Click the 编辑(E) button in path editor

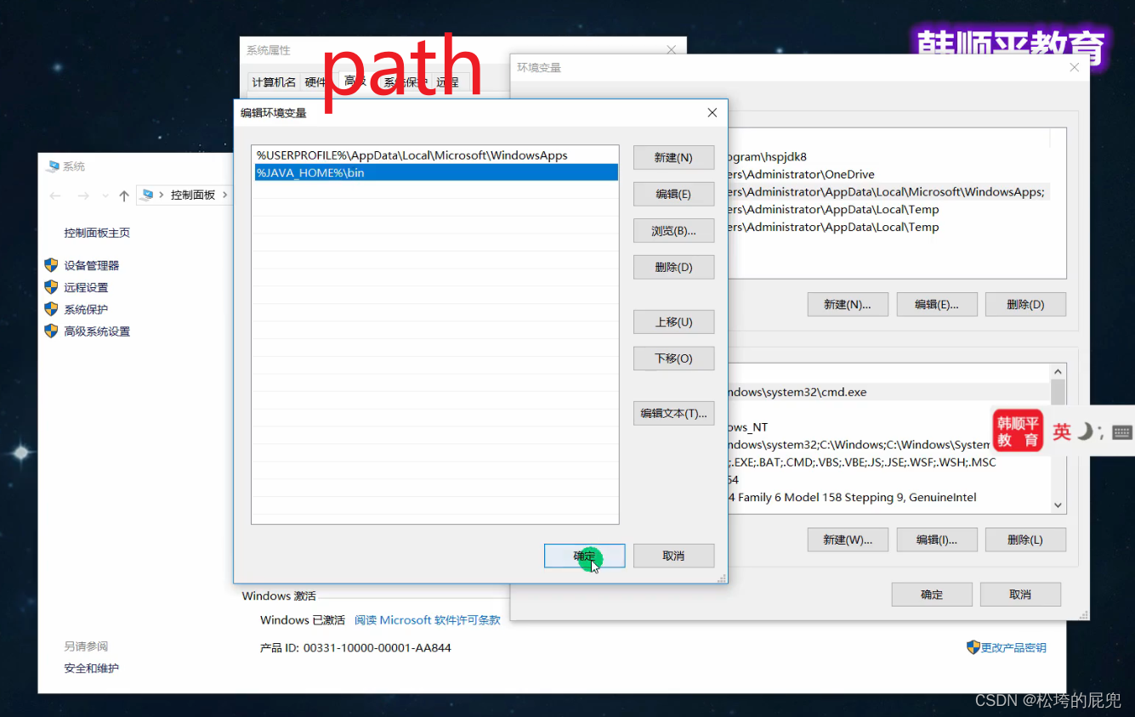tap(673, 194)
